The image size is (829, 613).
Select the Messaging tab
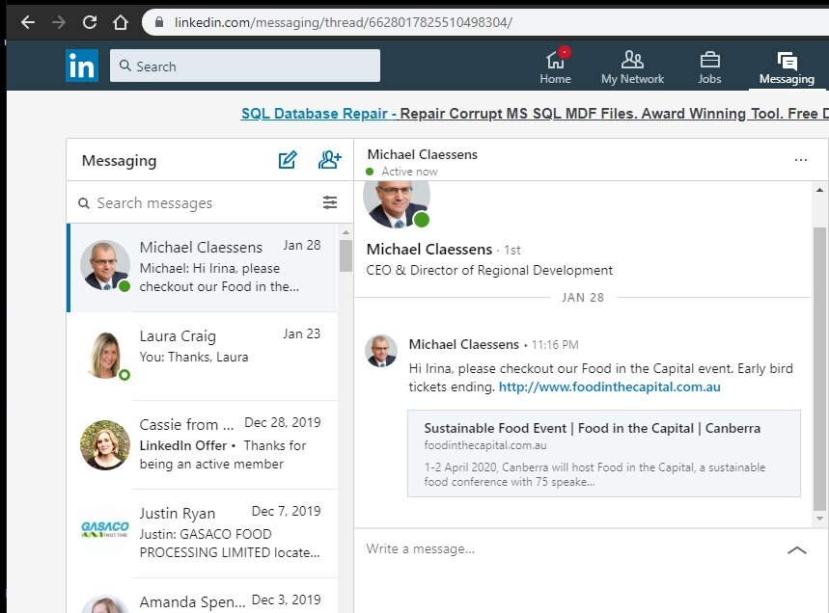(787, 67)
